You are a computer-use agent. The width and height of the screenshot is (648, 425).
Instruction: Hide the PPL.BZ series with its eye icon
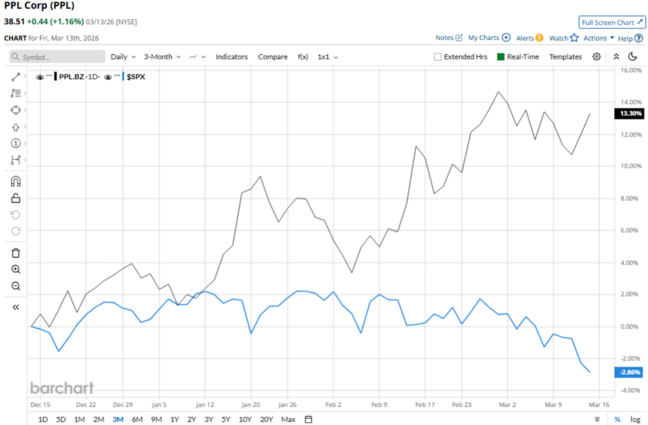(40, 76)
